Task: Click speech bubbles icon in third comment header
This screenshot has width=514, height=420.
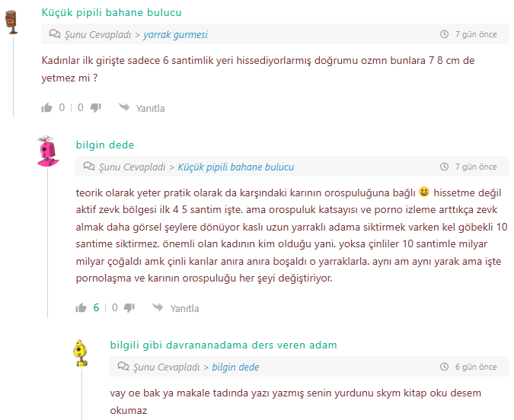Action: coord(123,366)
